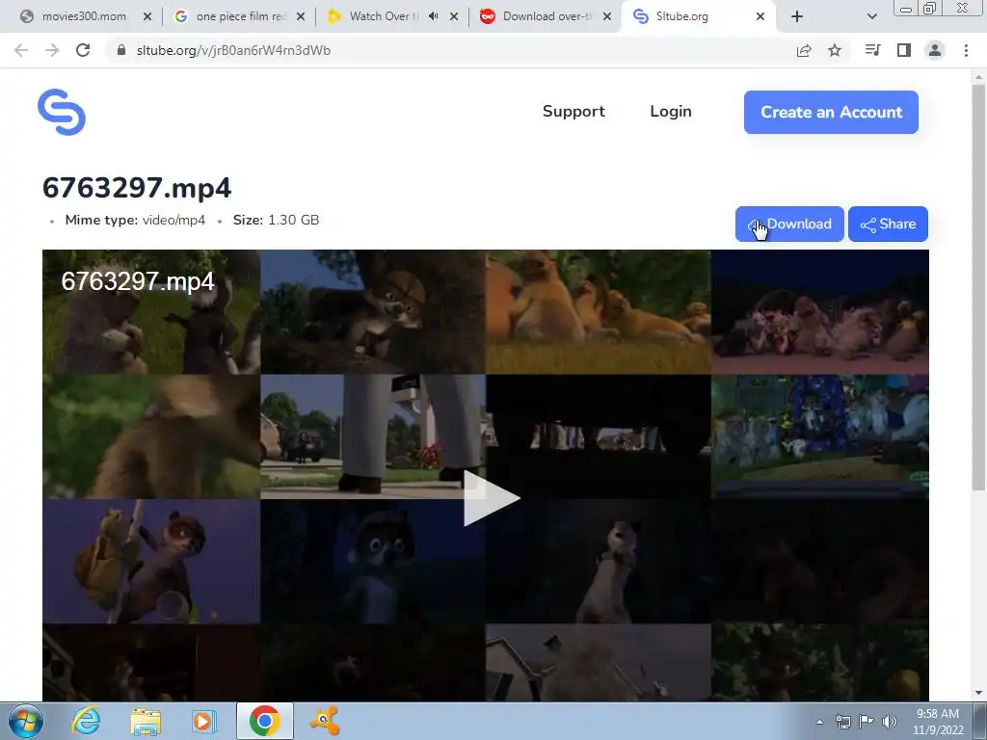Screen dimensions: 987x740
Task: Launch Internet Explorer from taskbar
Action: tap(86, 721)
